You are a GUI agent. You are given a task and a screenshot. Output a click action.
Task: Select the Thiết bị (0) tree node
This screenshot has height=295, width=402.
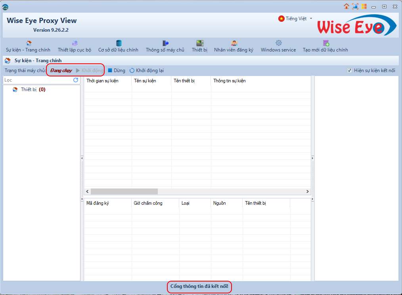pyautogui.click(x=33, y=89)
